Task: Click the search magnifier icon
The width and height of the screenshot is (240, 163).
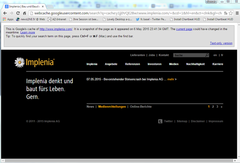Action: click(x=207, y=55)
